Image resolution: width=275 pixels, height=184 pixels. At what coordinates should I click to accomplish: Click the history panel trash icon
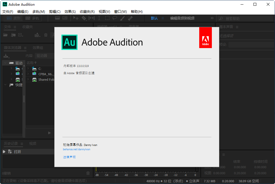click(88, 173)
